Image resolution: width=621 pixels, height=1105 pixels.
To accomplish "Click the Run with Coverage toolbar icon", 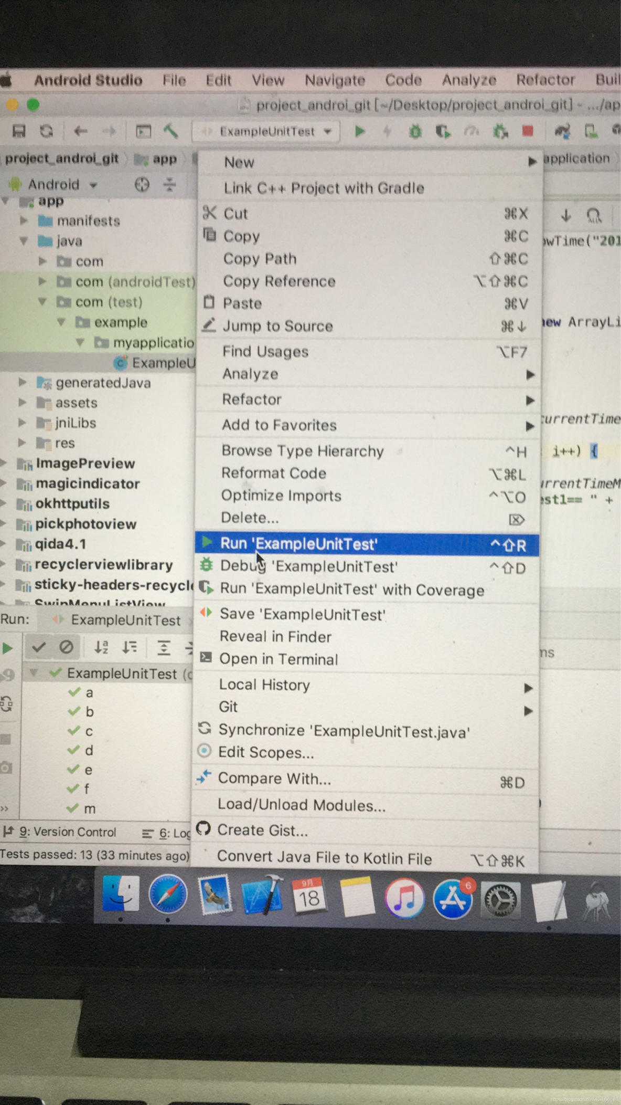I will 443,131.
